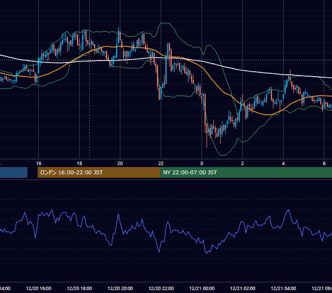Click the hour label 4 under the price chart
Screen dimensions: 332x293
[x=283, y=164]
